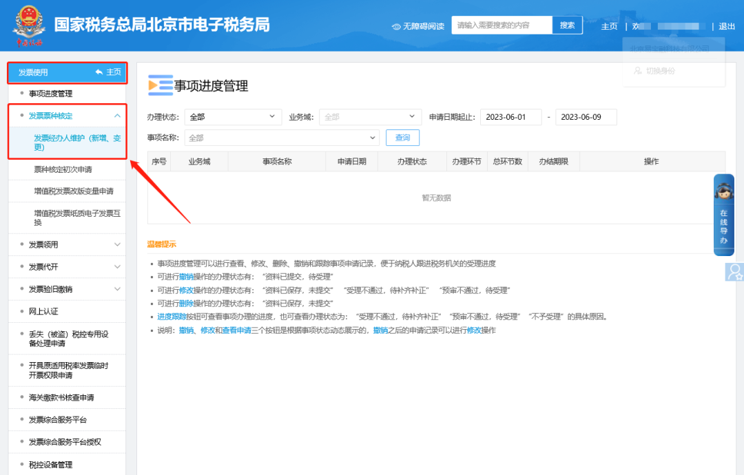Viewport: 744px width, 475px height.
Task: Click the 退出 link in header
Action: pyautogui.click(x=727, y=26)
